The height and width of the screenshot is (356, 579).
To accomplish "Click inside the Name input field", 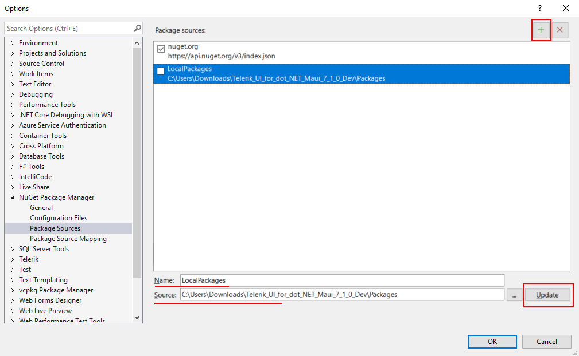I will click(x=287, y=280).
